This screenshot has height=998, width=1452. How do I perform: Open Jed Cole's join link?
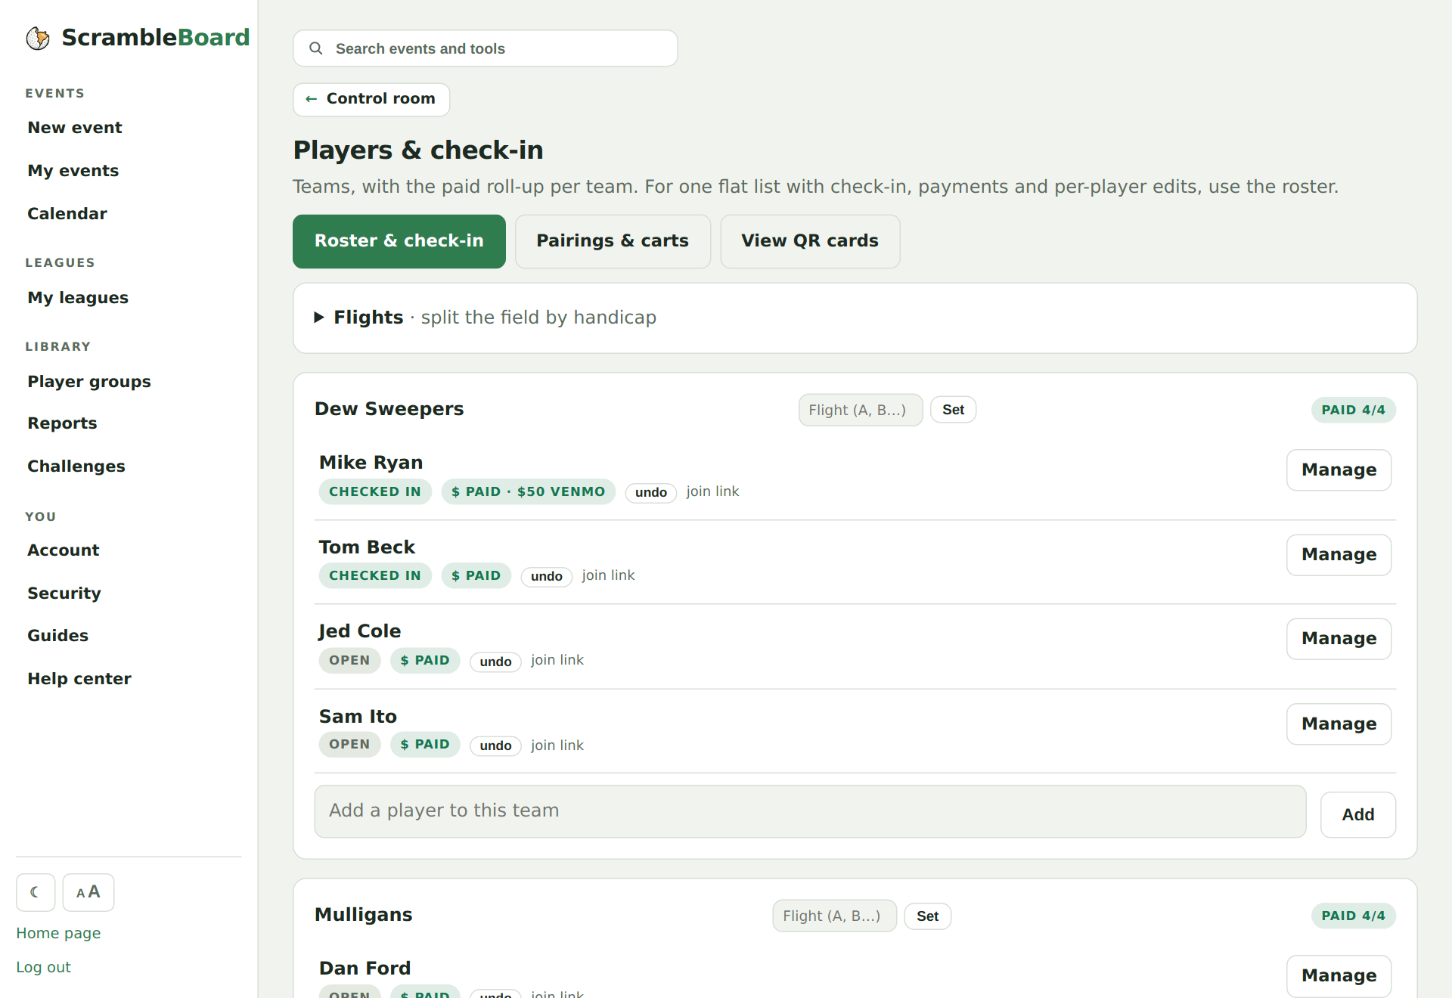point(557,660)
